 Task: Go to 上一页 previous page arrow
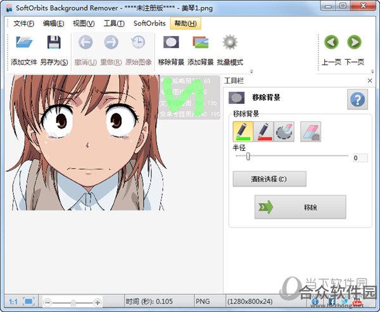point(331,42)
